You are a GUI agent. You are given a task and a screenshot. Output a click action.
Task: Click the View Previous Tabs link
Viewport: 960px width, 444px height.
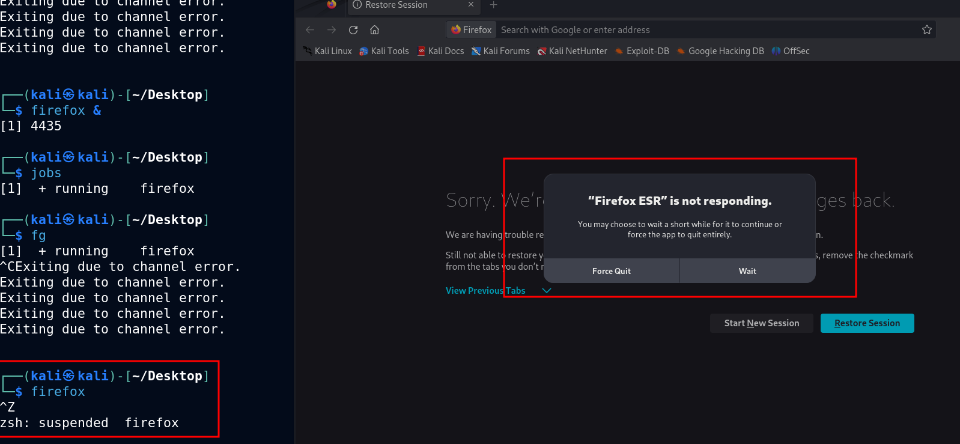point(485,291)
